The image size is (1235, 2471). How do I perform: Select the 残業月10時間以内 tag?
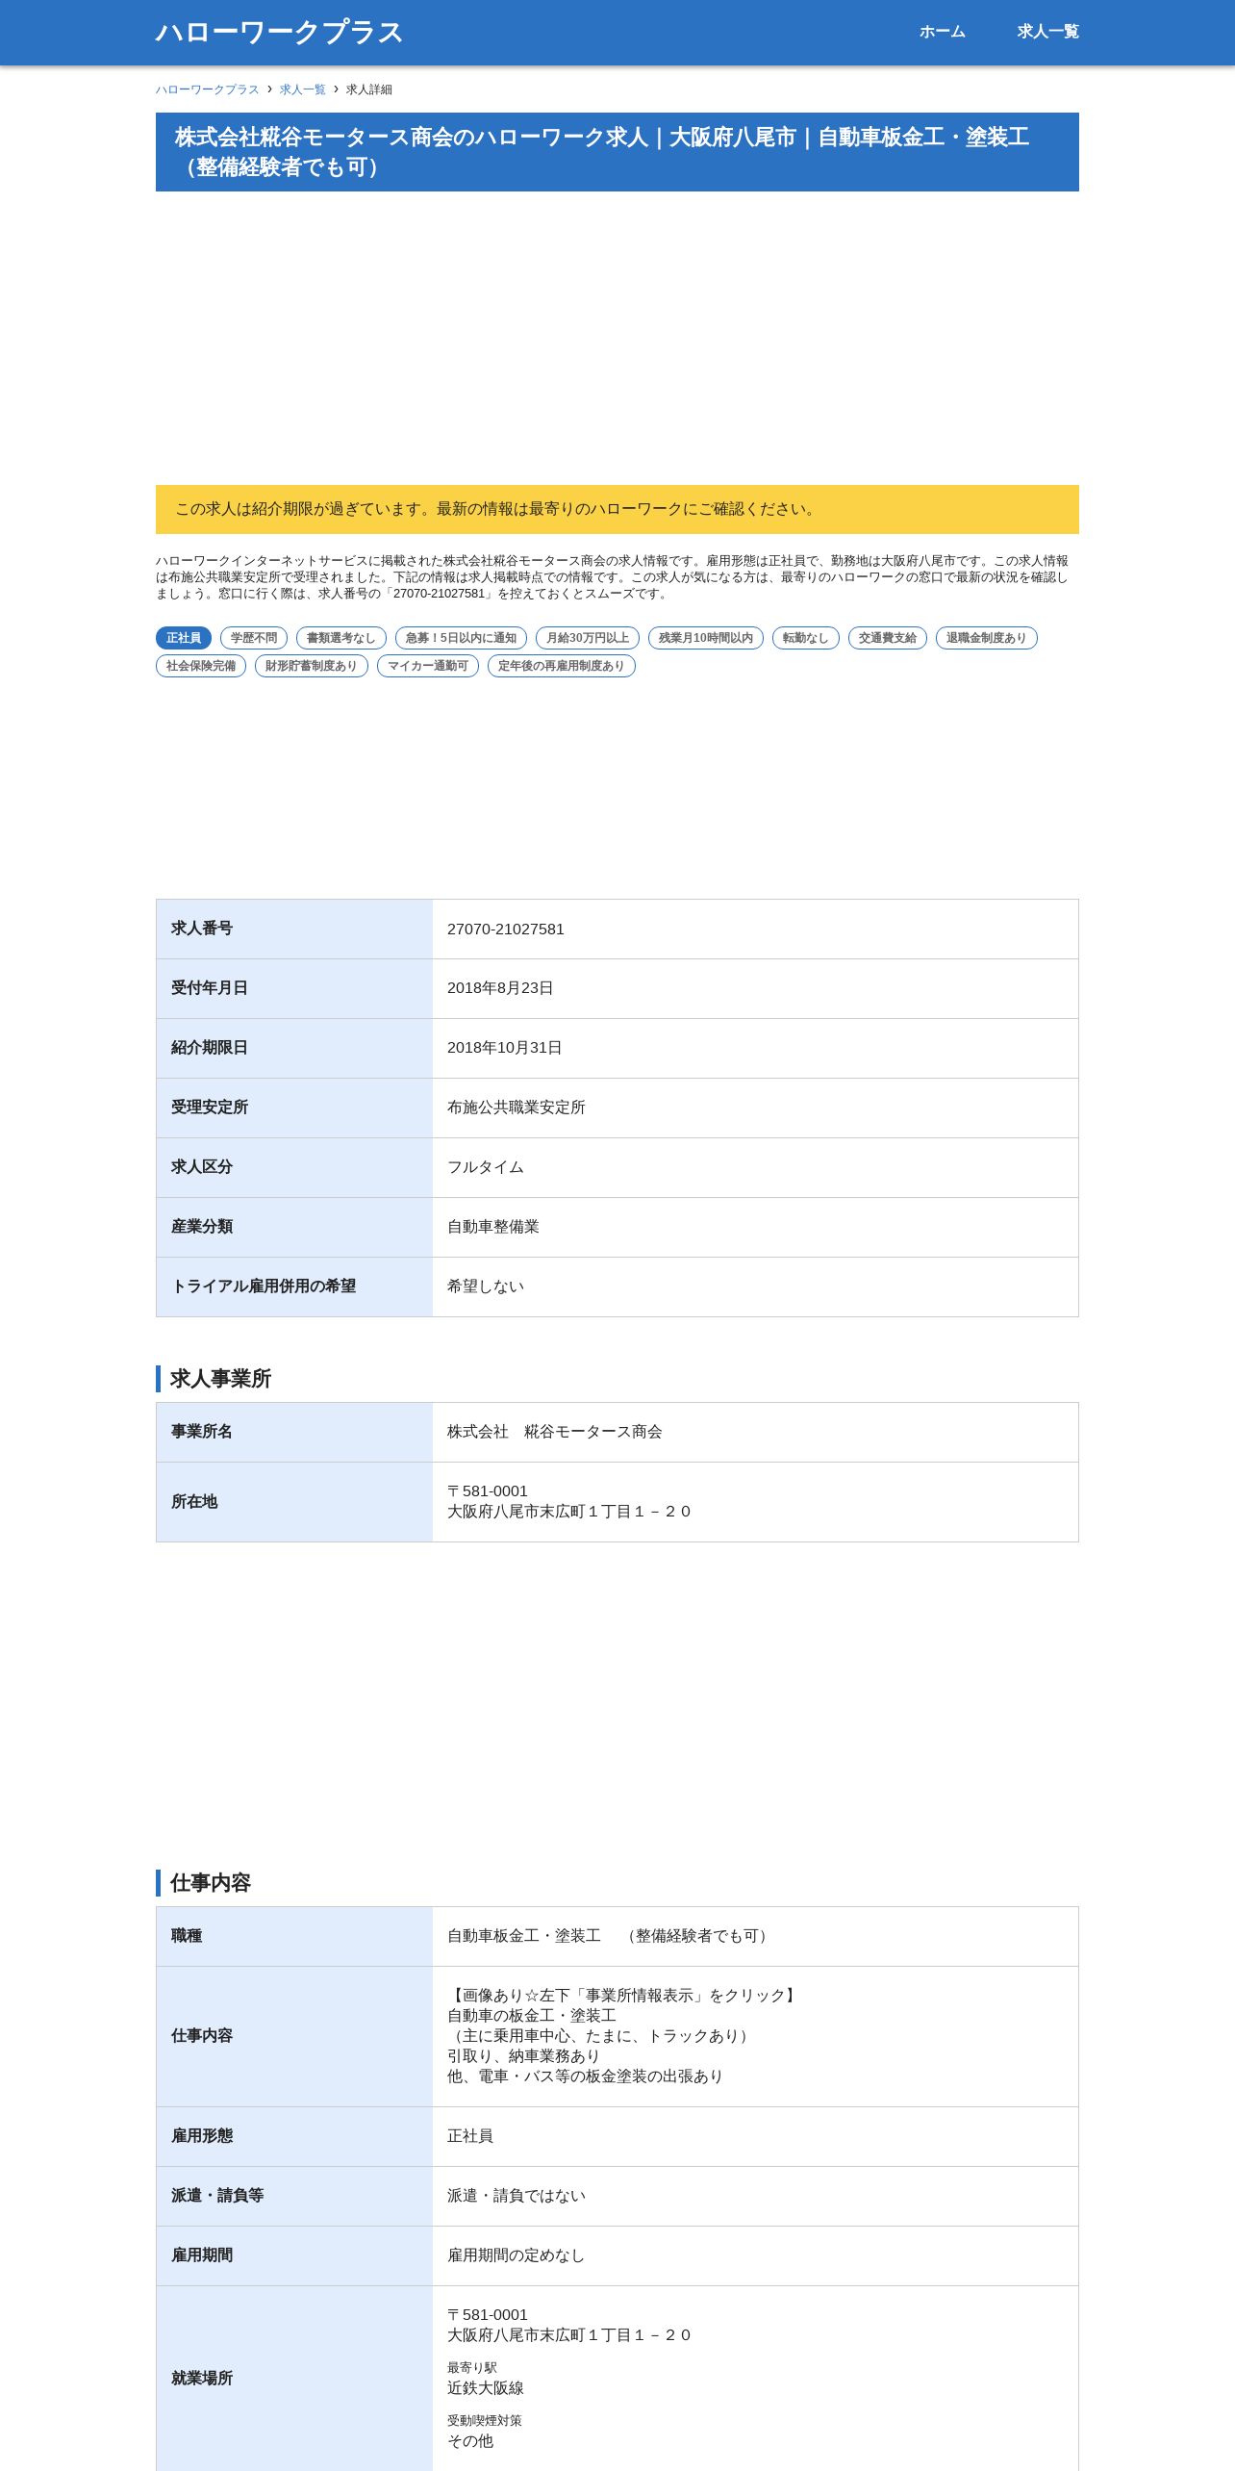coord(706,638)
